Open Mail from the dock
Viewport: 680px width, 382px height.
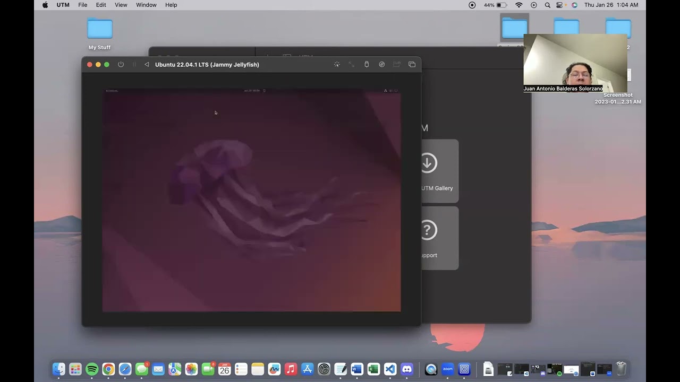(158, 369)
